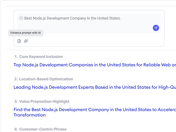Click the number '1.' list marker
176x132 pixels.
click(x=16, y=57)
